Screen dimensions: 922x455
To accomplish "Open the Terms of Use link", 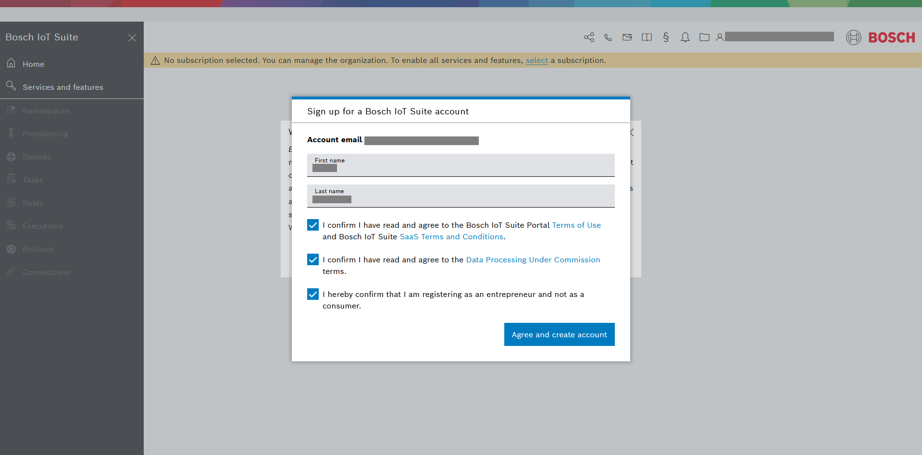I will tap(576, 225).
